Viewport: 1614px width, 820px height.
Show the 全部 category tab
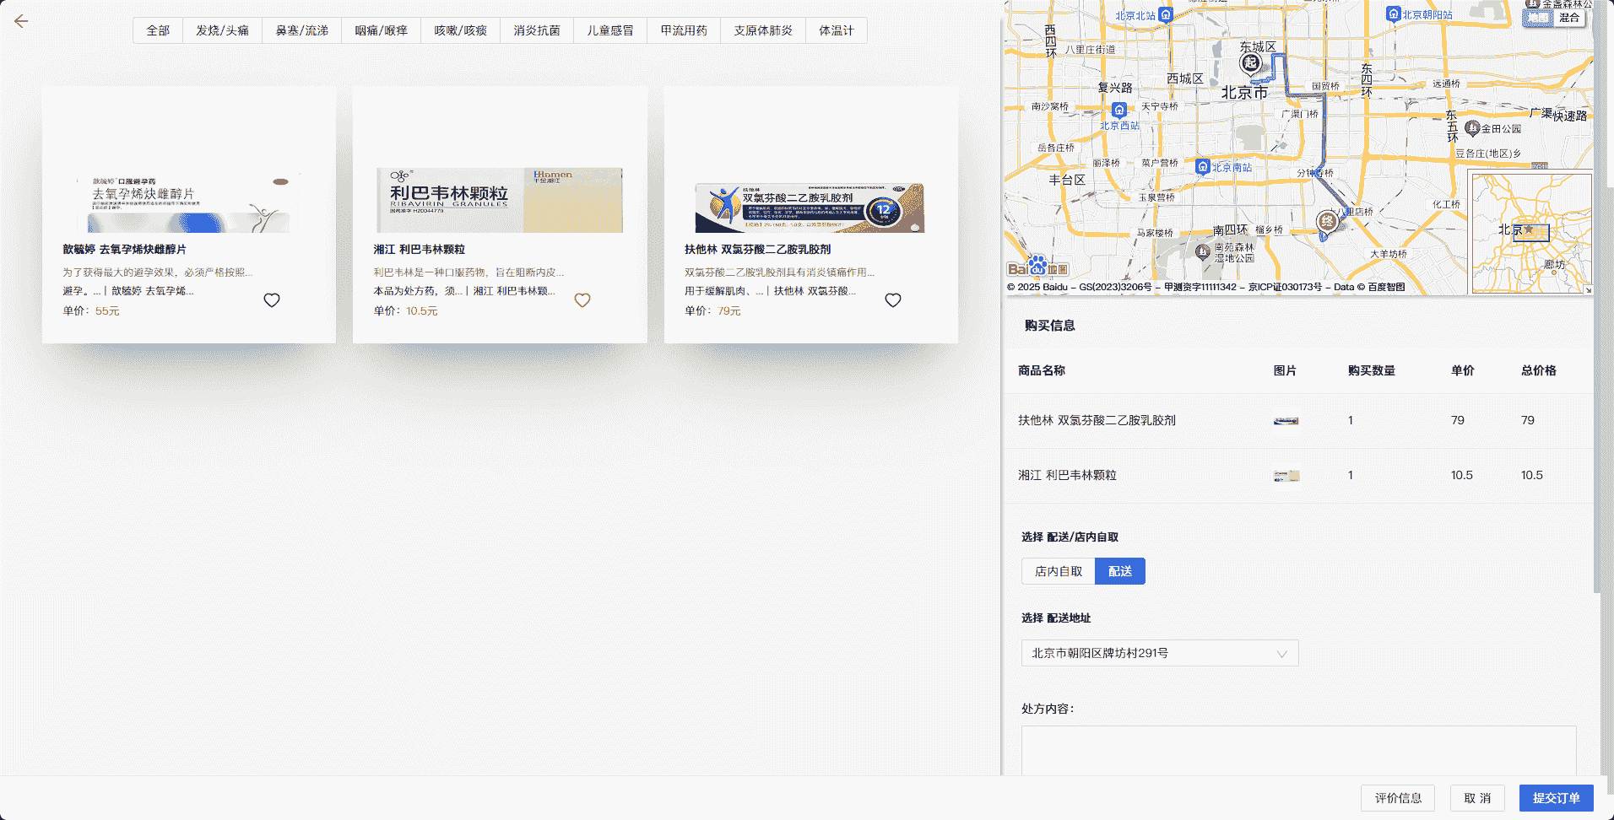(x=158, y=30)
